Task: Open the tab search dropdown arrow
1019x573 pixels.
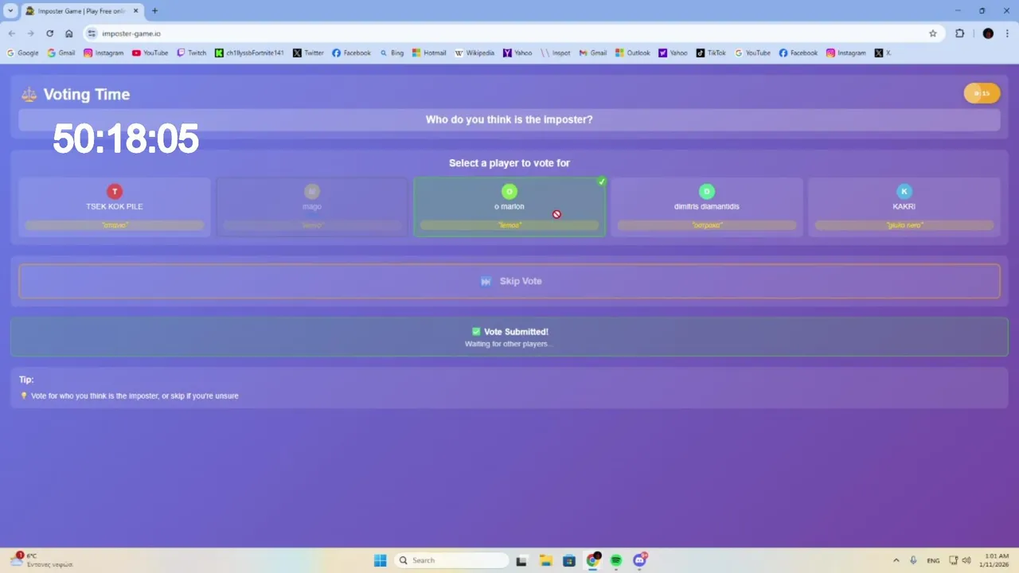Action: point(10,11)
